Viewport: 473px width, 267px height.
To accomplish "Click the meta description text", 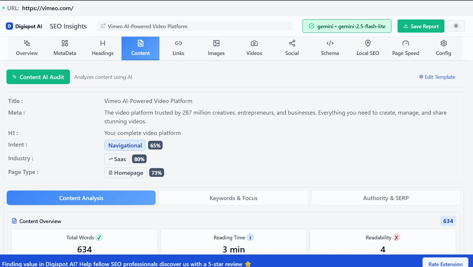I will click(x=275, y=117).
